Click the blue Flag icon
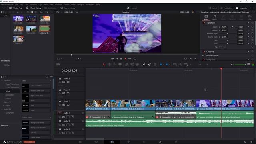Image resolution: width=256 pixels, height=144 pixels. (x=161, y=64)
